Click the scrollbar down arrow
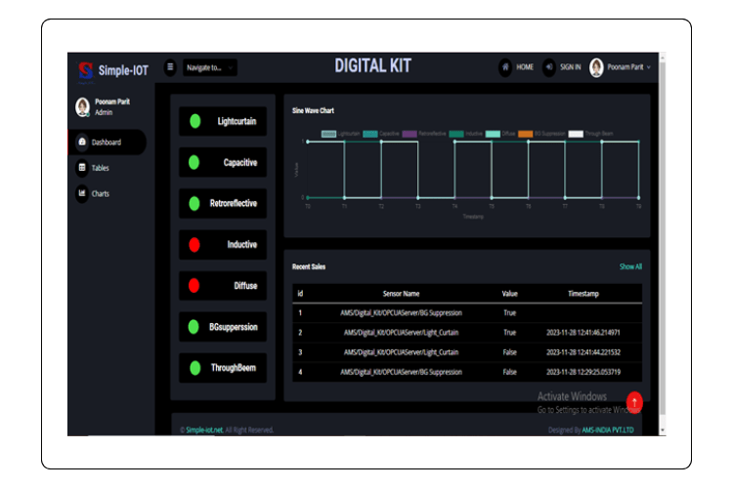 pos(663,430)
